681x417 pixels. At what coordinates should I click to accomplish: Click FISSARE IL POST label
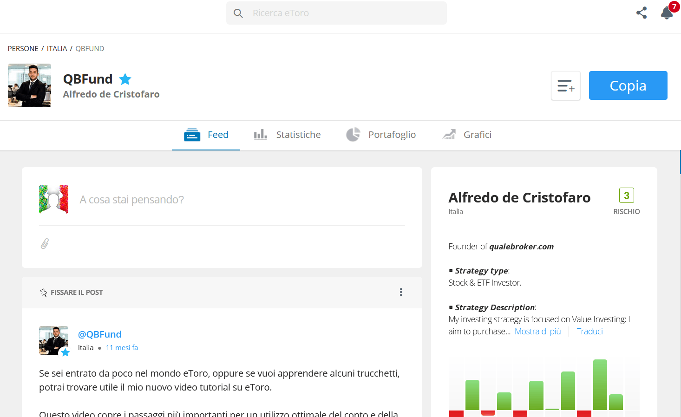click(x=77, y=293)
